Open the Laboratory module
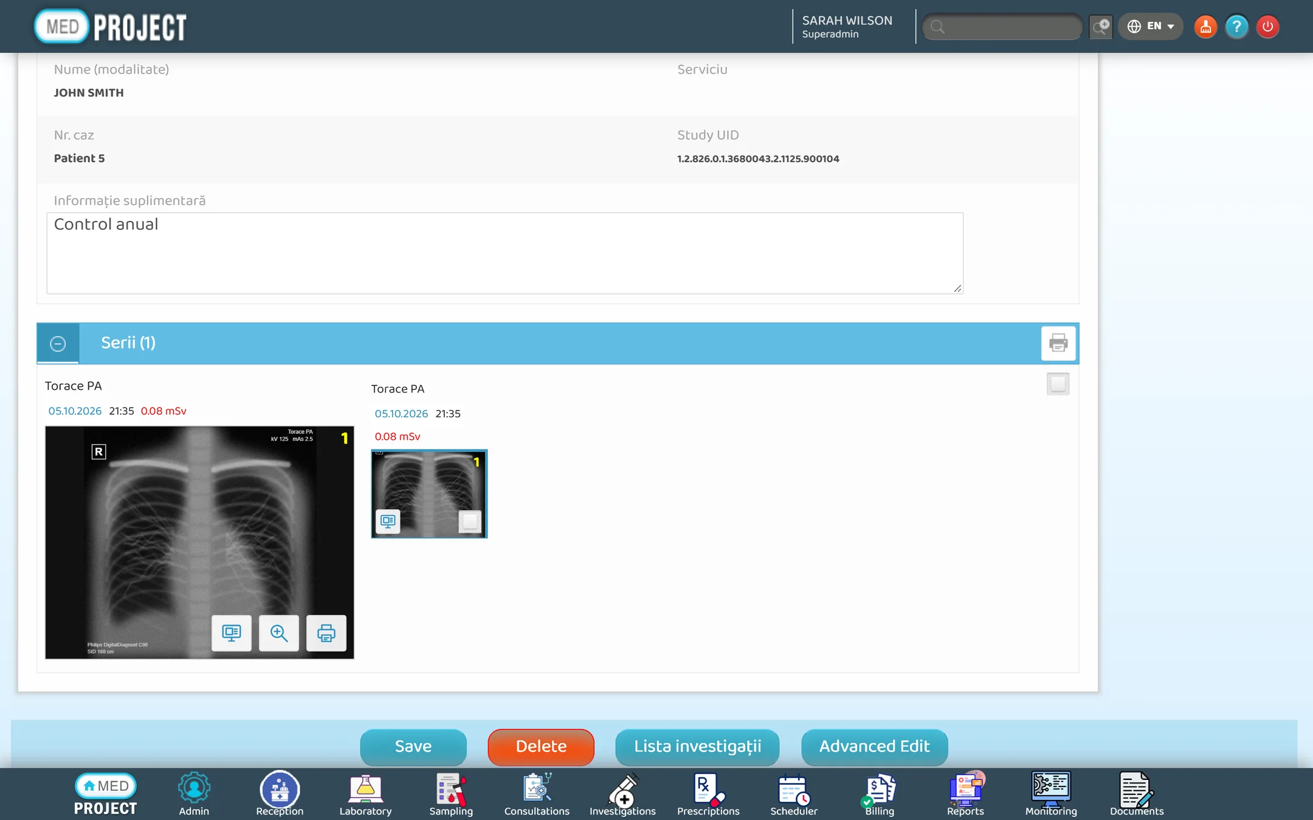This screenshot has height=820, width=1313. (365, 794)
